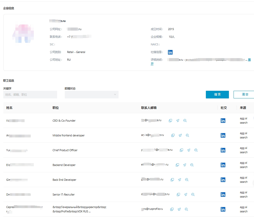Image resolution: width=254 pixels, height=219 pixels.
Task: Verify the rusprofile.ru email address
Action: (186, 209)
